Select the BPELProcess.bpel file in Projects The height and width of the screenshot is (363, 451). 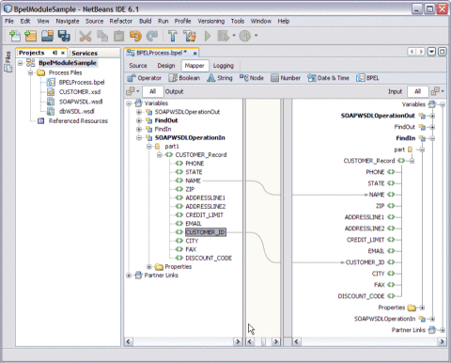click(x=82, y=82)
